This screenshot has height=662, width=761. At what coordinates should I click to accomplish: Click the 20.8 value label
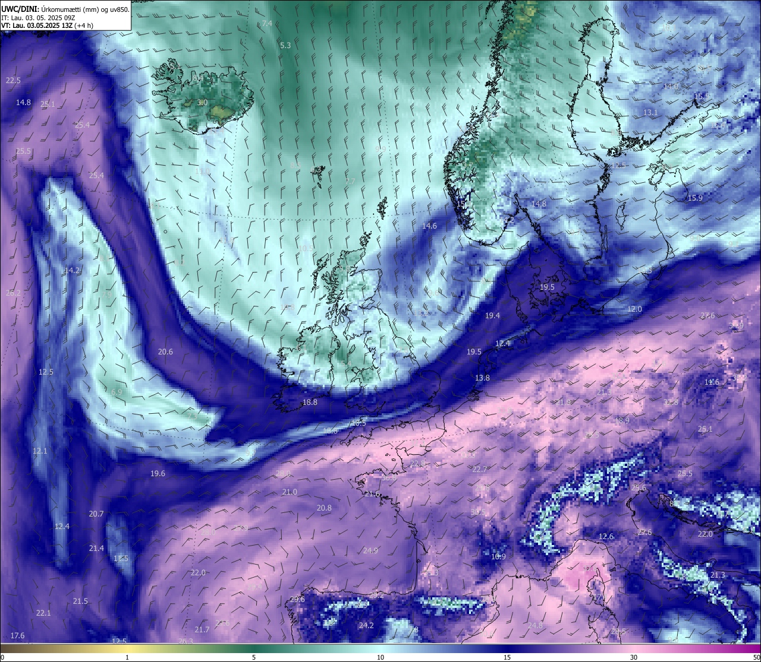tap(324, 508)
